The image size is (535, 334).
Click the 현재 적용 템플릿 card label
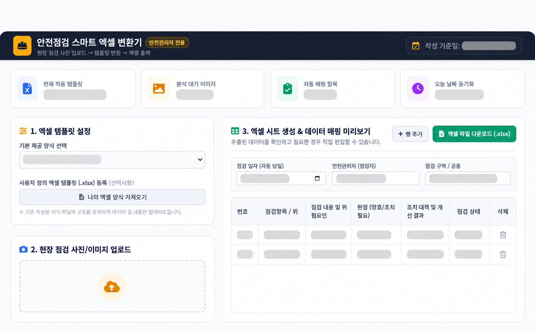[63, 84]
